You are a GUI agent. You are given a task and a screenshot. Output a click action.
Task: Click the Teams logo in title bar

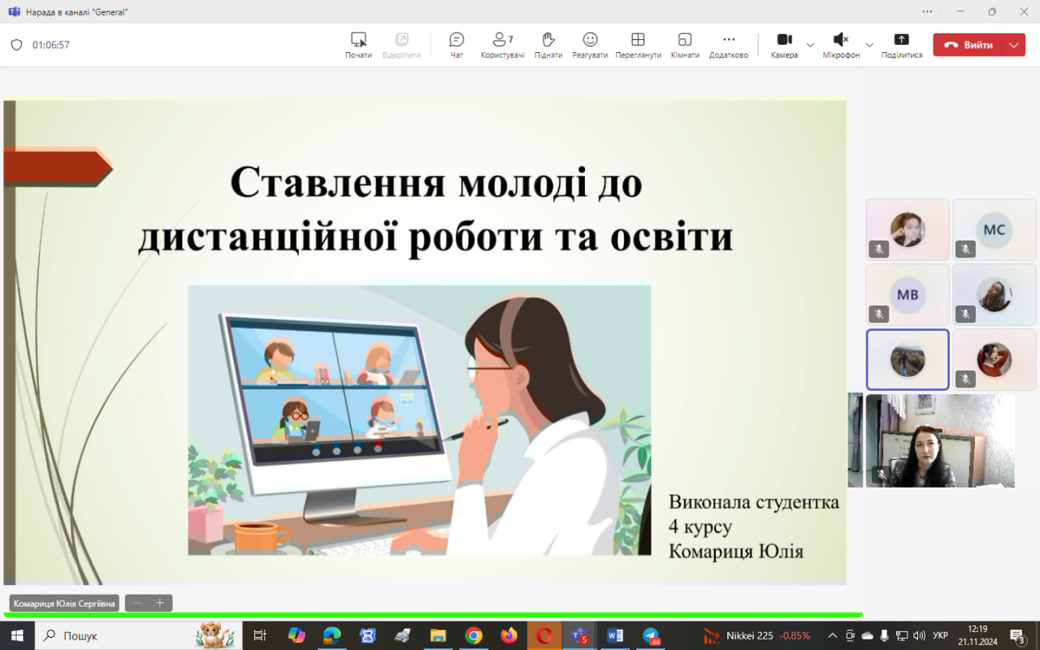point(14,11)
